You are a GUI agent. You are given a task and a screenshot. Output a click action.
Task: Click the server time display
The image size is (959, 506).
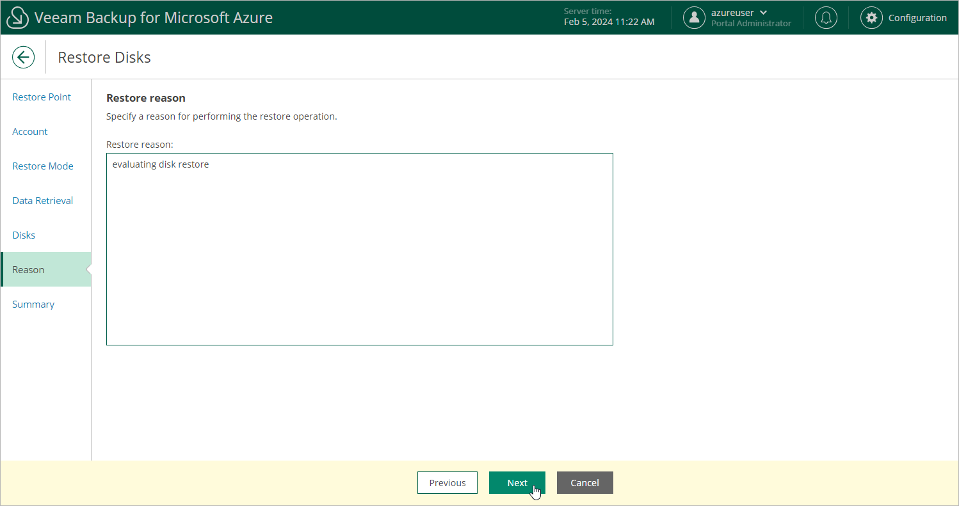pos(609,17)
